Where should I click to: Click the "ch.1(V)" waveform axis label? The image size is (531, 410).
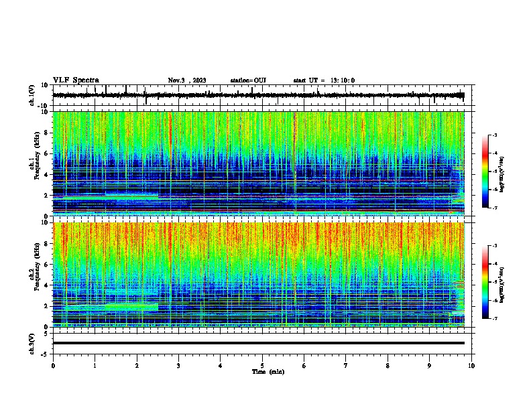click(32, 95)
